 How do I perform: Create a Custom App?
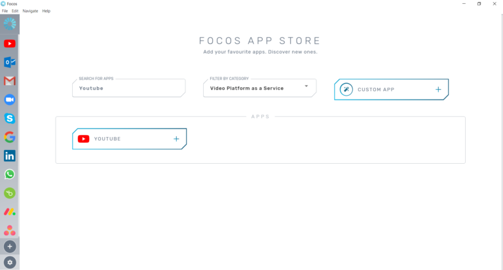click(x=392, y=90)
